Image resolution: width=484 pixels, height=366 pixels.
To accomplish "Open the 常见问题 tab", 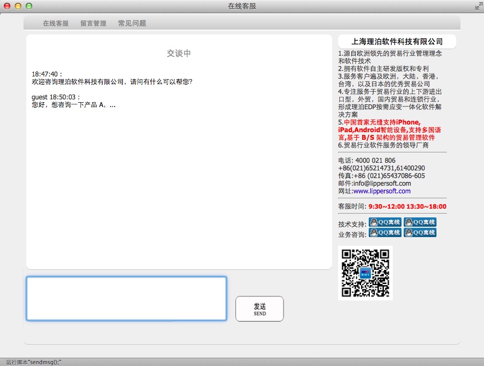I will pos(132,23).
